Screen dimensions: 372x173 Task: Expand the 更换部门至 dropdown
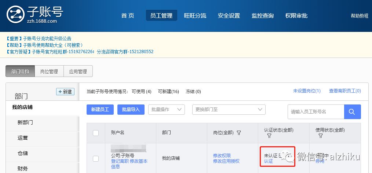pos(229,110)
